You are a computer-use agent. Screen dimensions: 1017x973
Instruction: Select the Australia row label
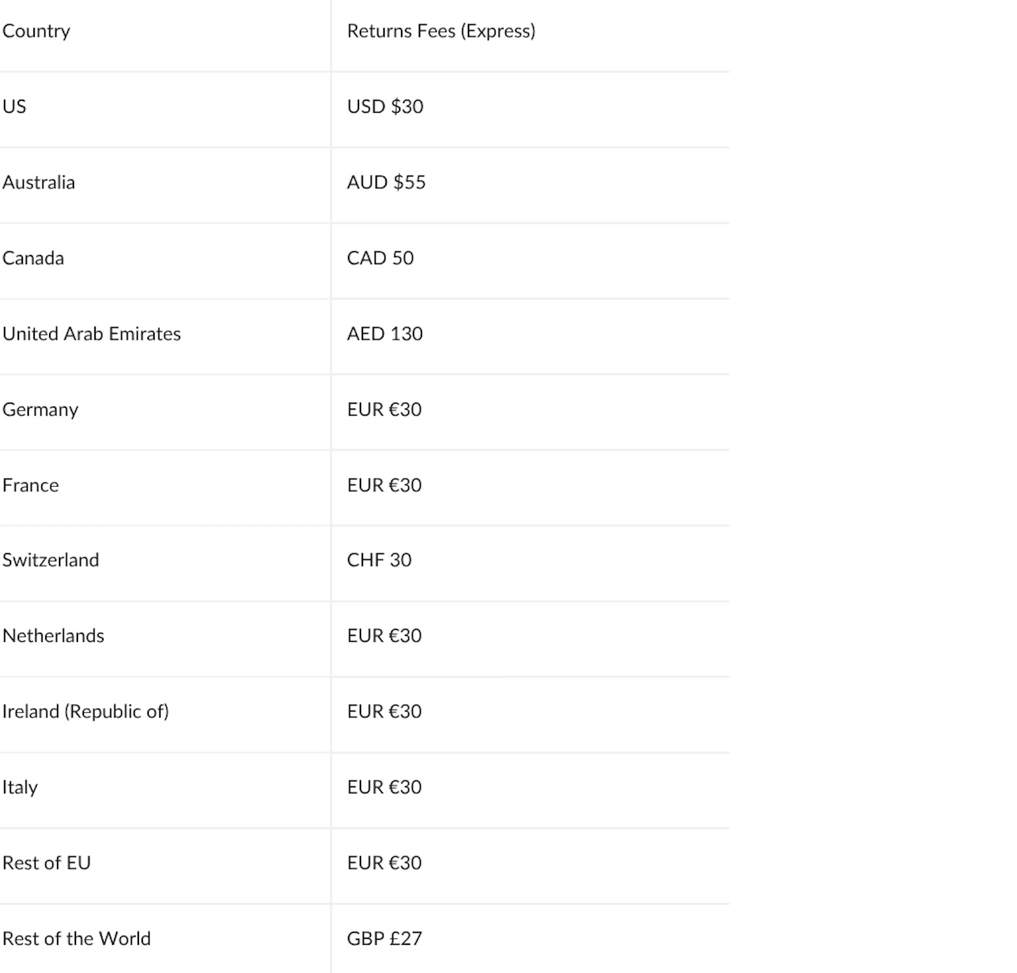click(39, 182)
